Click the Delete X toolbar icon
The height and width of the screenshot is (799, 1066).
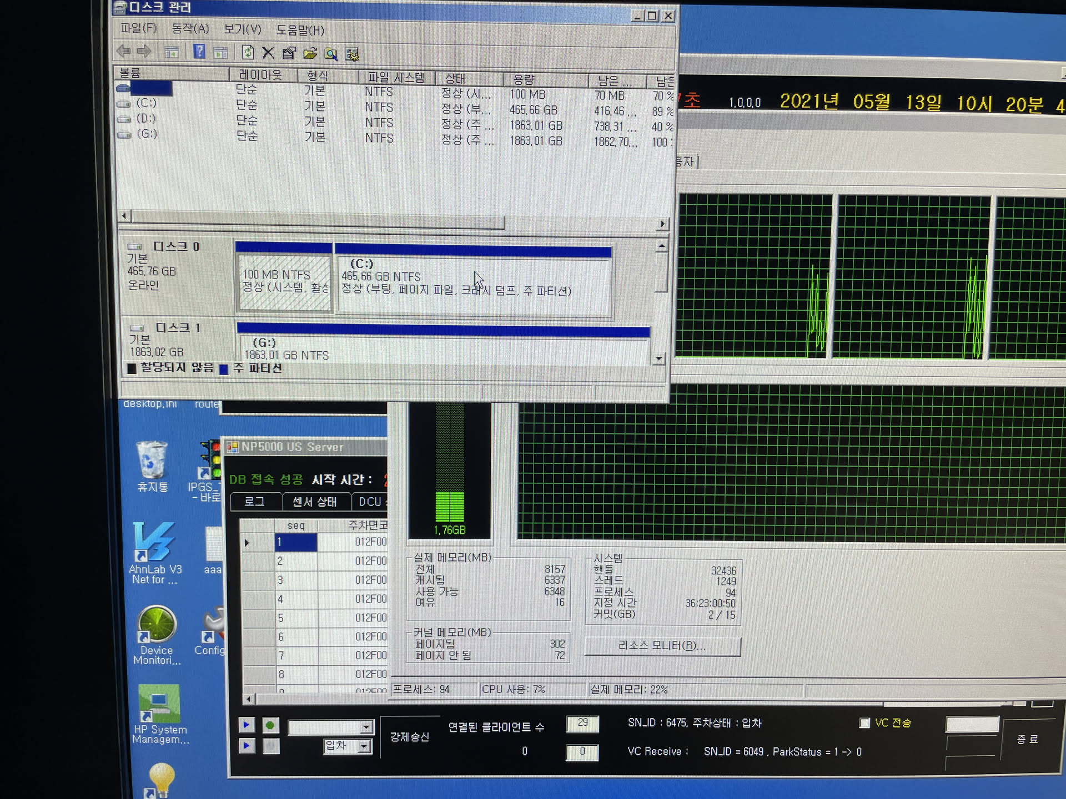click(268, 53)
